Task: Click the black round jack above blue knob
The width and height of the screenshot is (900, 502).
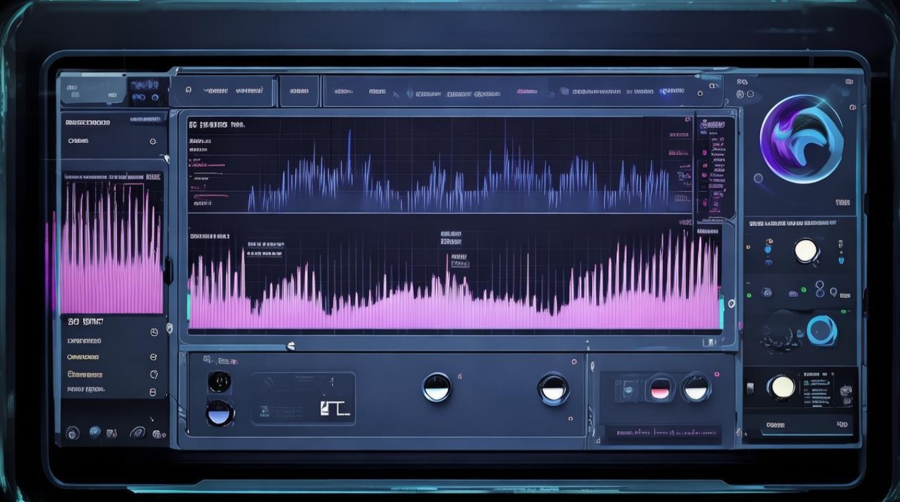Action: pos(219,382)
